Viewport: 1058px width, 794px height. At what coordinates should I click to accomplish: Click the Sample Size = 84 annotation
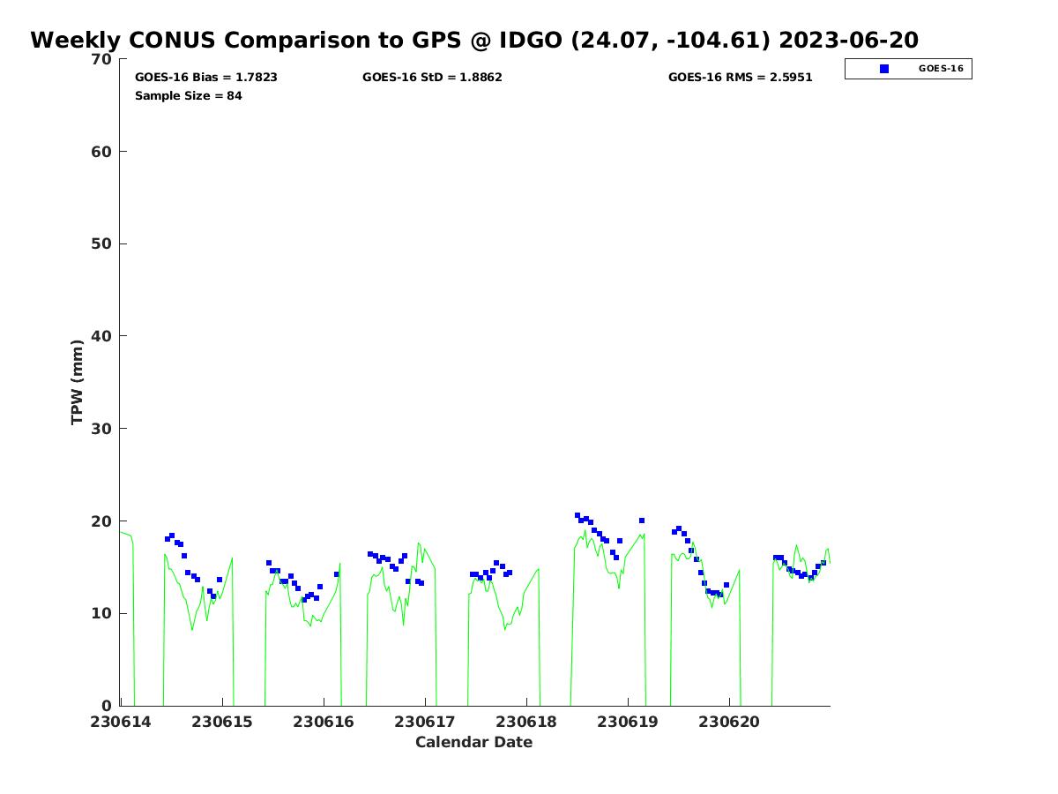point(188,95)
